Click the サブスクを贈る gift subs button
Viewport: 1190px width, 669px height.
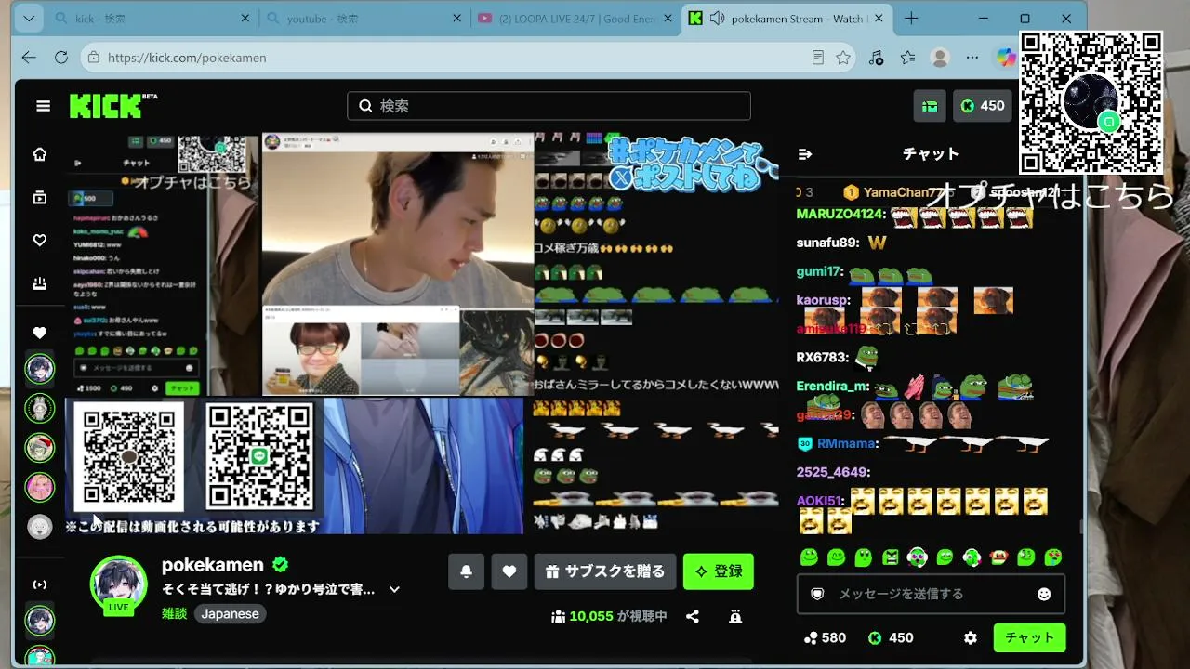tap(605, 571)
